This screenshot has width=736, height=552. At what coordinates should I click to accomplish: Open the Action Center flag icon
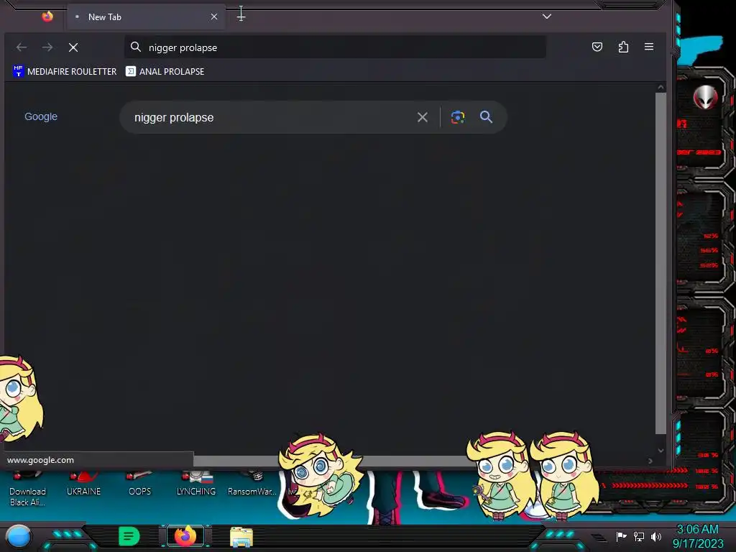click(622, 536)
